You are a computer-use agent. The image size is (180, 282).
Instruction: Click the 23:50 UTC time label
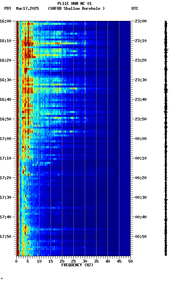coord(141,119)
